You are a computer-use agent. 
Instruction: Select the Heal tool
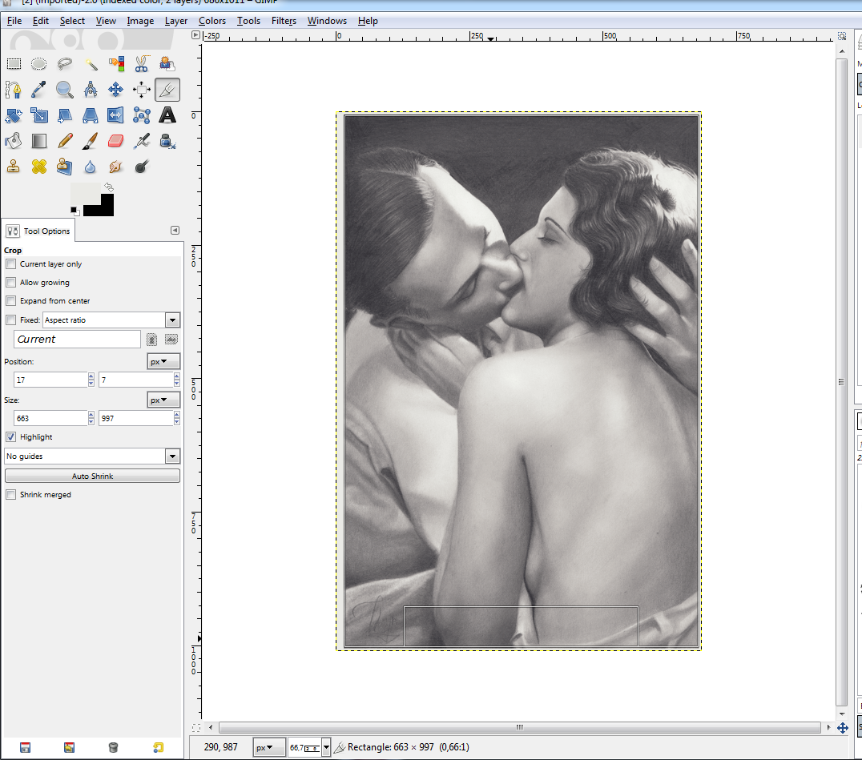(39, 167)
